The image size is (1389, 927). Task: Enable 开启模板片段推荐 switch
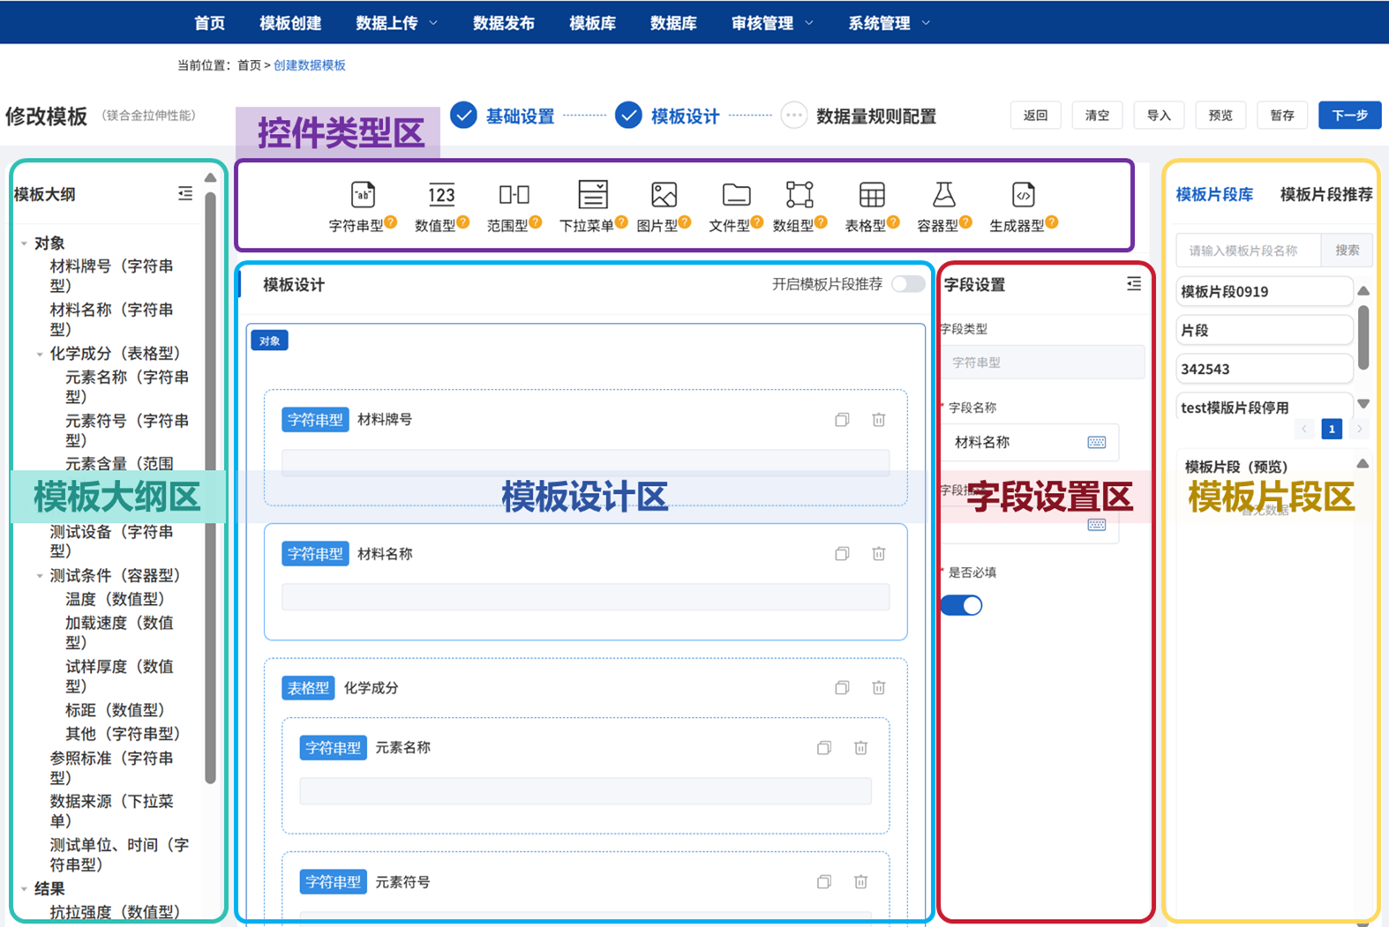point(907,284)
